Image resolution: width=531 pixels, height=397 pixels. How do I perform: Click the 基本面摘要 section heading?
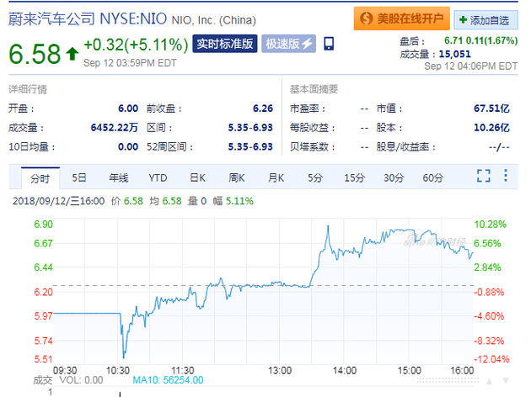tap(314, 89)
